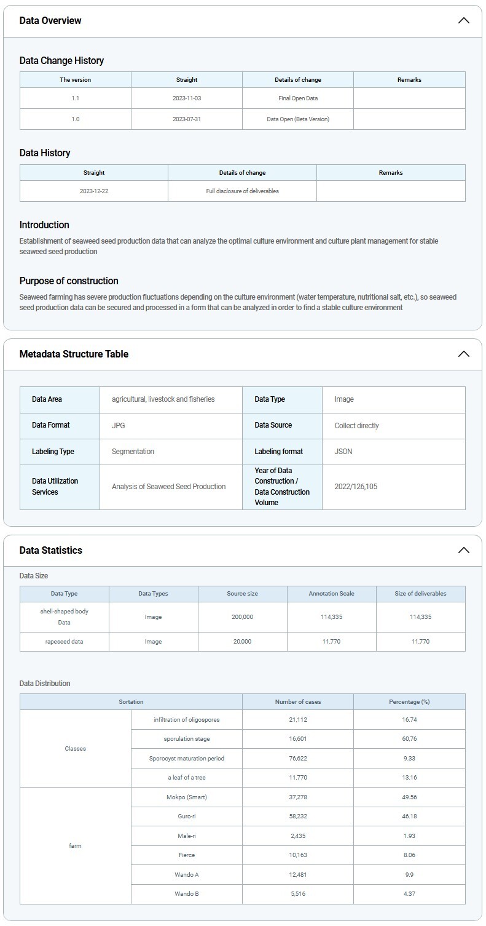
Task: Collapse the Metadata Structure Table chevron
Action: pyautogui.click(x=463, y=354)
